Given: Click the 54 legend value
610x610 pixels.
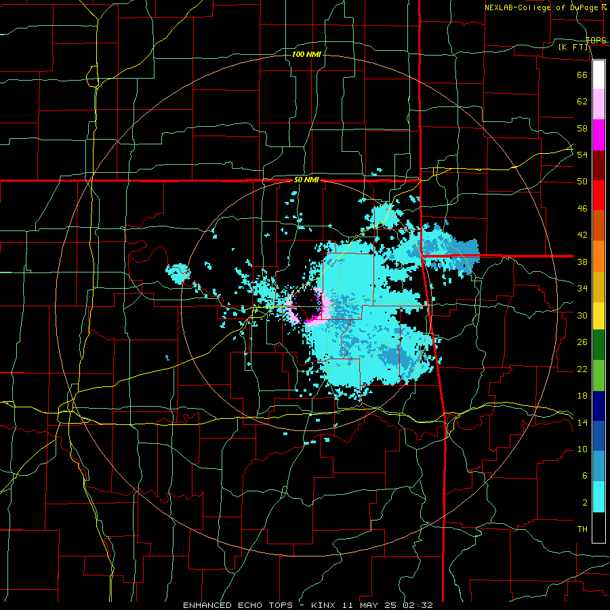Looking at the screenshot, I should click(x=582, y=155).
